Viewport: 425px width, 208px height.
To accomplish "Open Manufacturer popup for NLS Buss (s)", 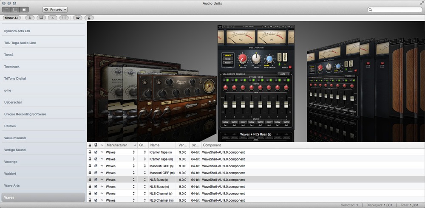I will coord(133,180).
